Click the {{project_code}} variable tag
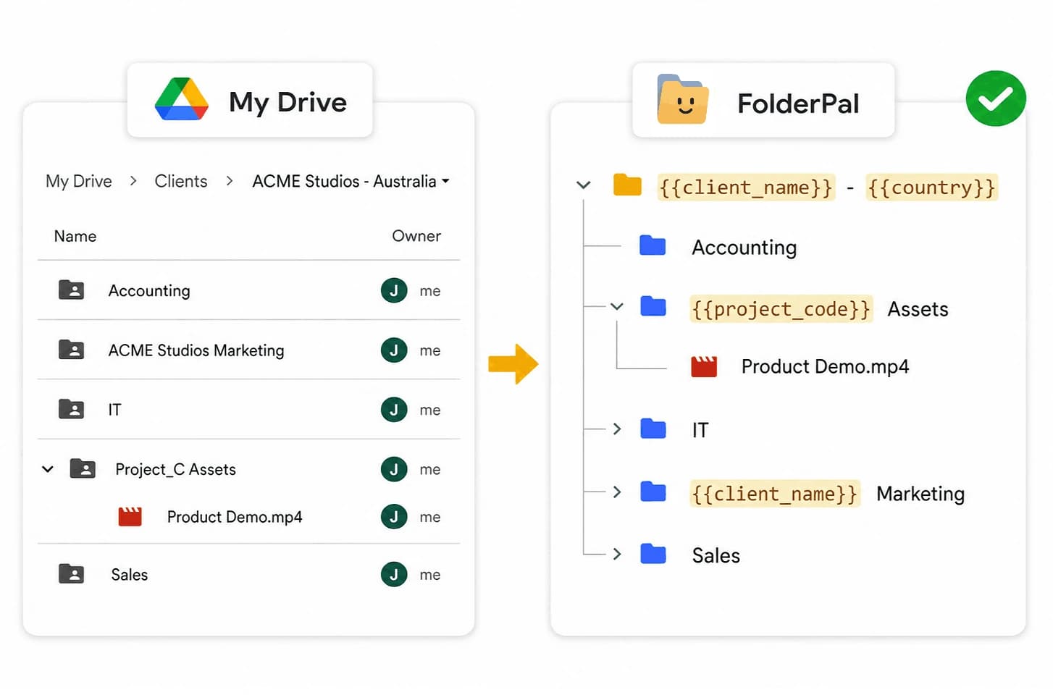This screenshot has width=1053, height=695. tap(781, 309)
